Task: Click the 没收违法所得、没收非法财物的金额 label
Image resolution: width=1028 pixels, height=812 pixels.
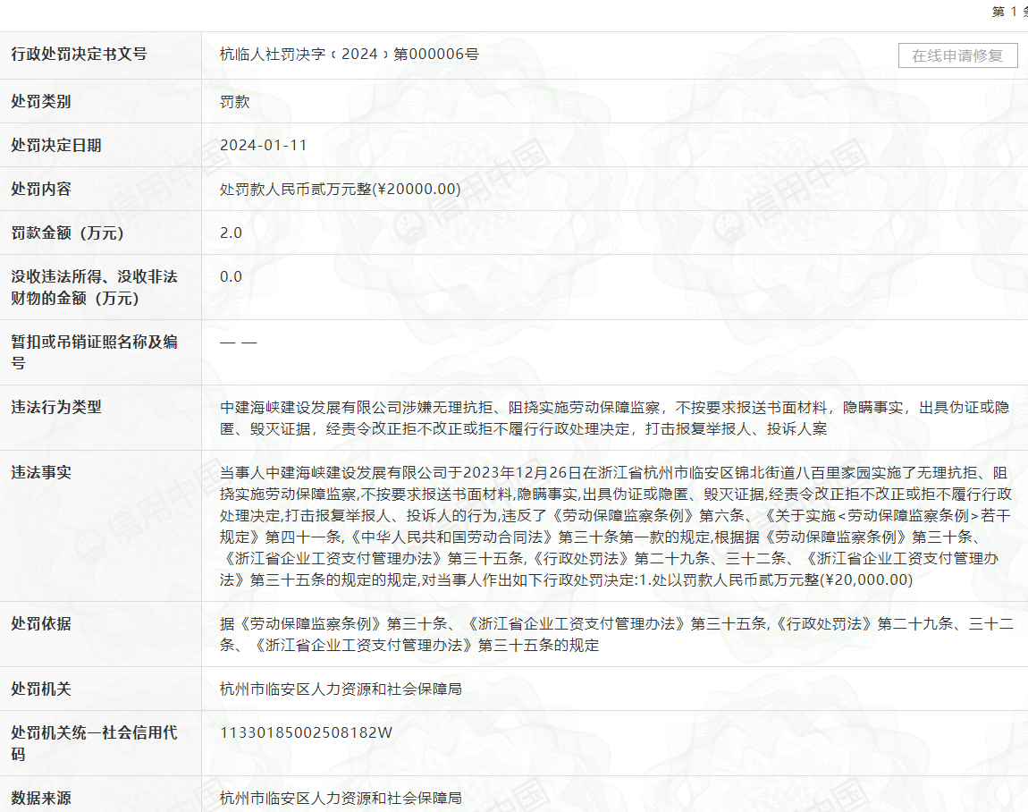Action: [x=94, y=287]
